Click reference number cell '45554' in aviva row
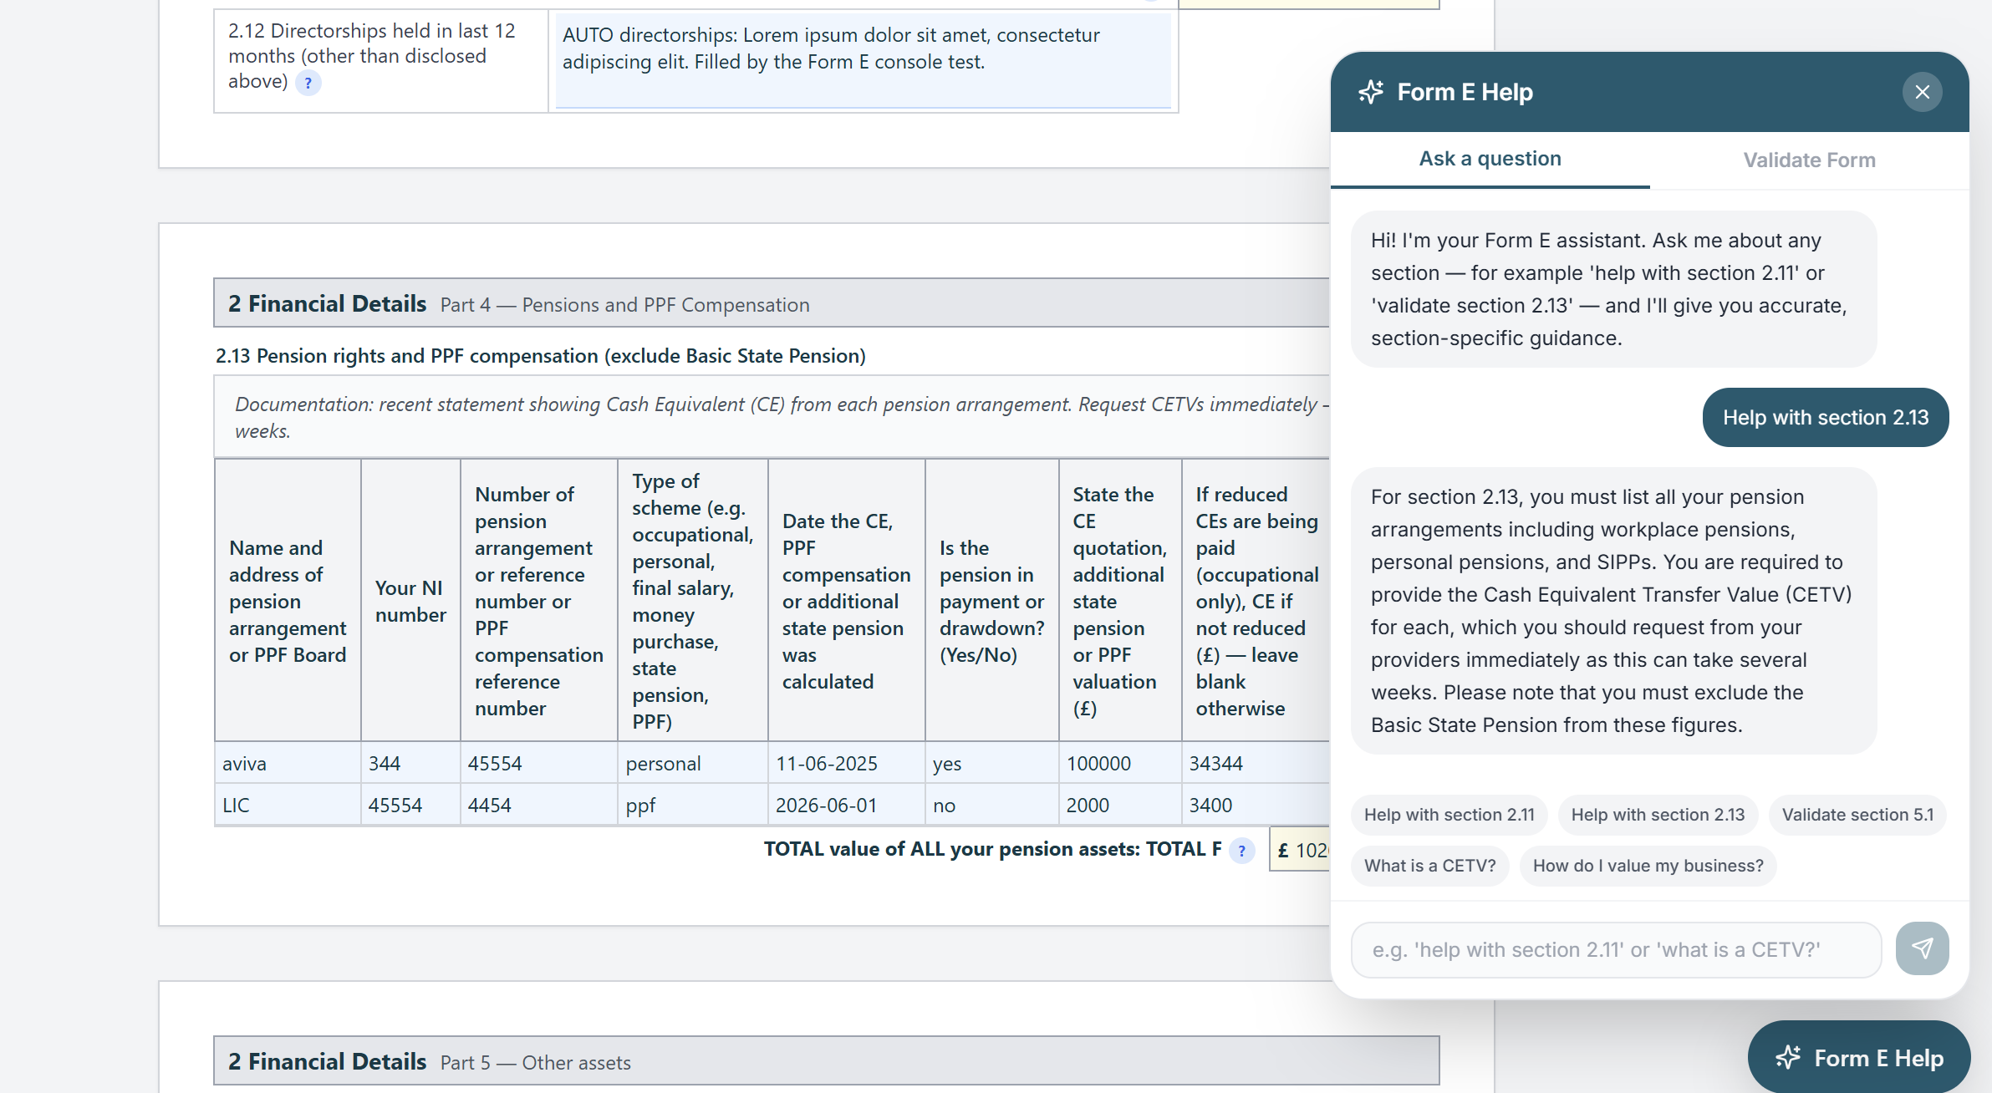This screenshot has height=1093, width=1992. coord(539,763)
